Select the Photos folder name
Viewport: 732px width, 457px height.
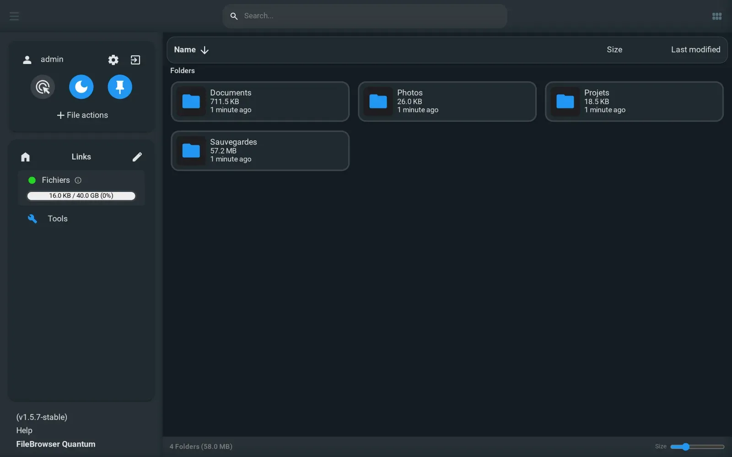pos(410,93)
